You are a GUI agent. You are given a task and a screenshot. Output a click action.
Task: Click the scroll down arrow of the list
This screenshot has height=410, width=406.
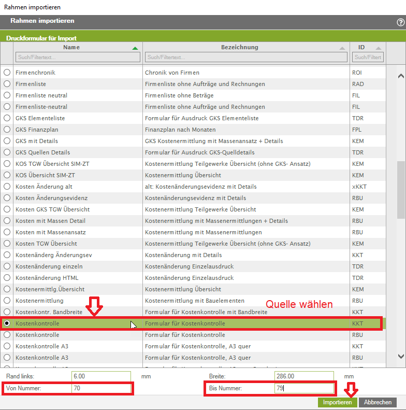(400, 356)
